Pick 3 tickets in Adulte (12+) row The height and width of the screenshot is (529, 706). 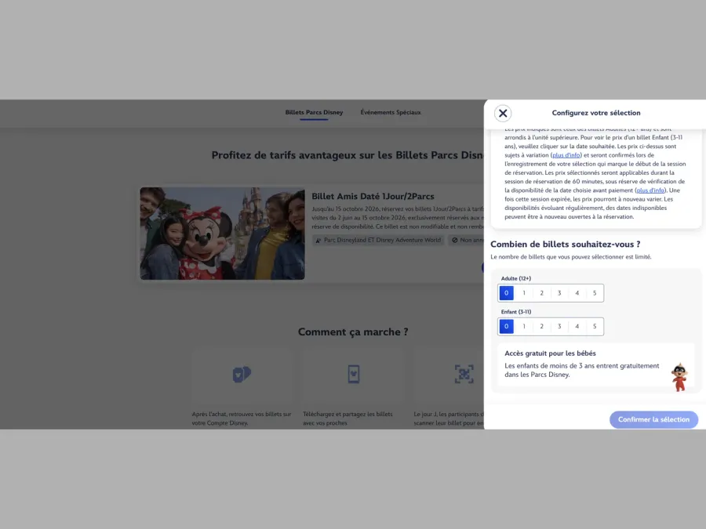[x=559, y=293]
